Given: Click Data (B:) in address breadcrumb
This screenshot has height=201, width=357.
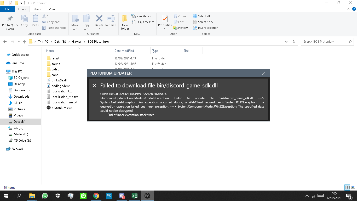Looking at the screenshot, I should coord(60,42).
